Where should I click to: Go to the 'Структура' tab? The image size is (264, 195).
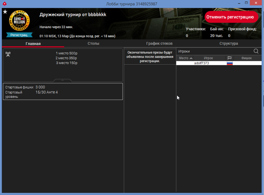(229, 44)
